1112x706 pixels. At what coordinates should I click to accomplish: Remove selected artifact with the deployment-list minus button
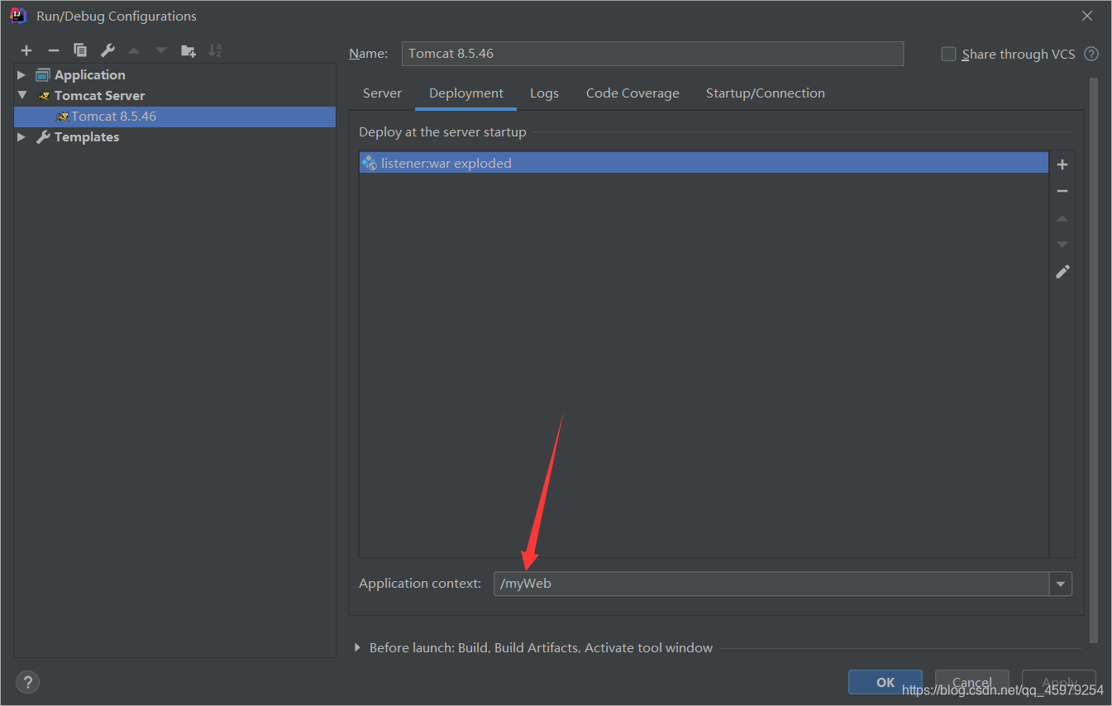pos(1062,191)
